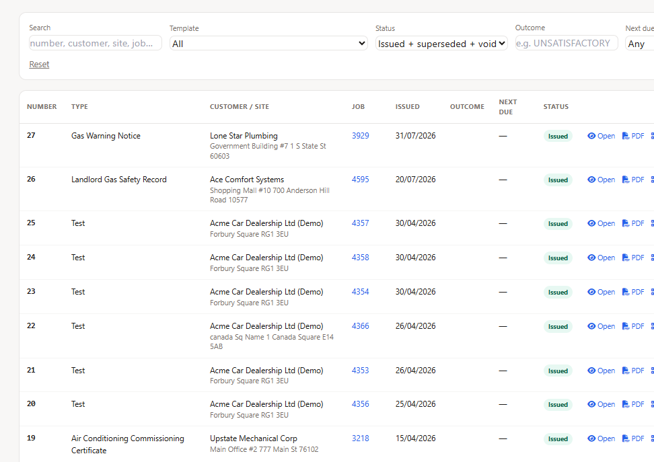Screen dimensions: 654x462
Task: Open certificate 25 via eye icon
Action: pyautogui.click(x=601, y=223)
